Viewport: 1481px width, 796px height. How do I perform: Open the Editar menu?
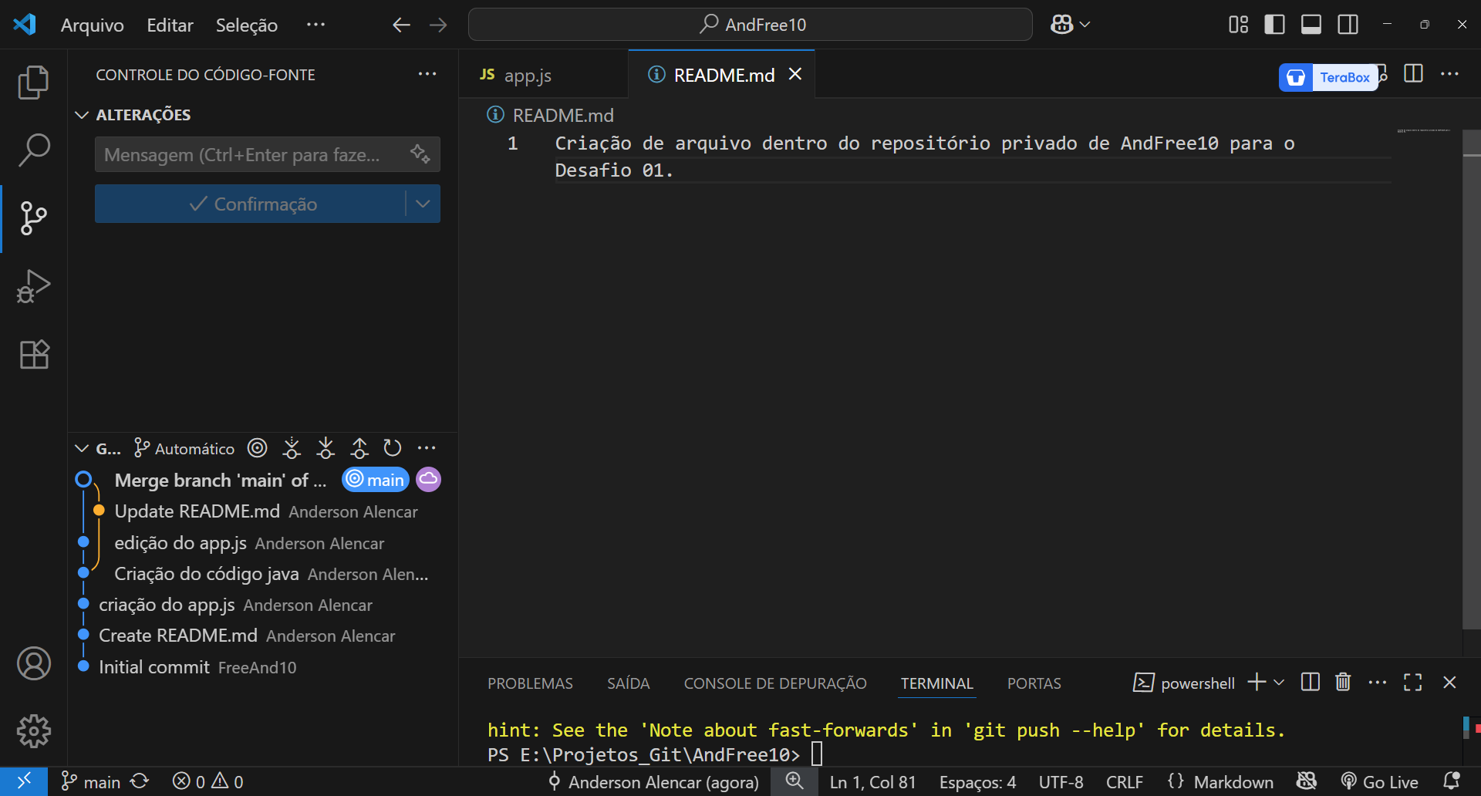point(170,25)
